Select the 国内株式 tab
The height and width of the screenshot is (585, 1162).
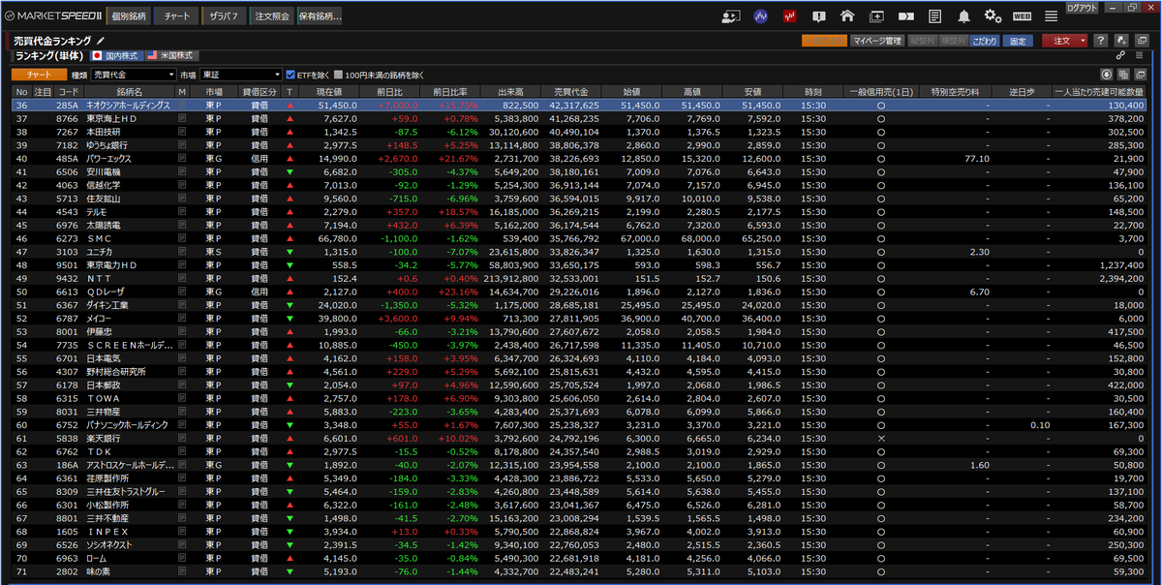pyautogui.click(x=115, y=56)
